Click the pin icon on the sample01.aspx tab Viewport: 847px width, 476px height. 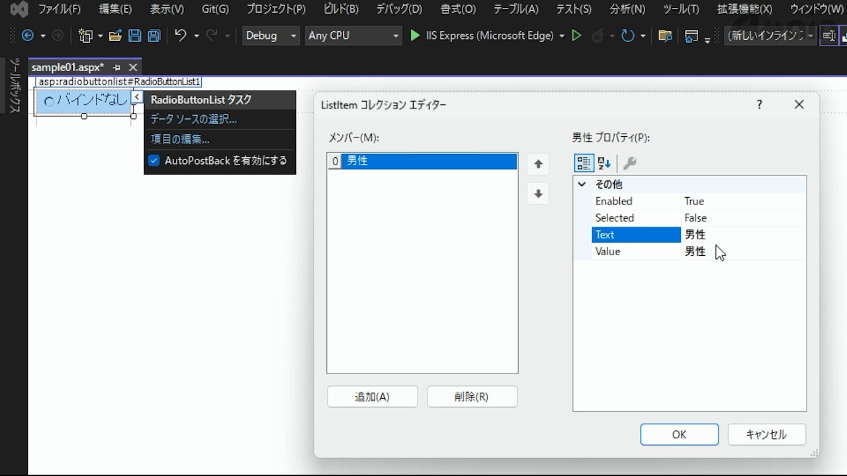pos(116,67)
